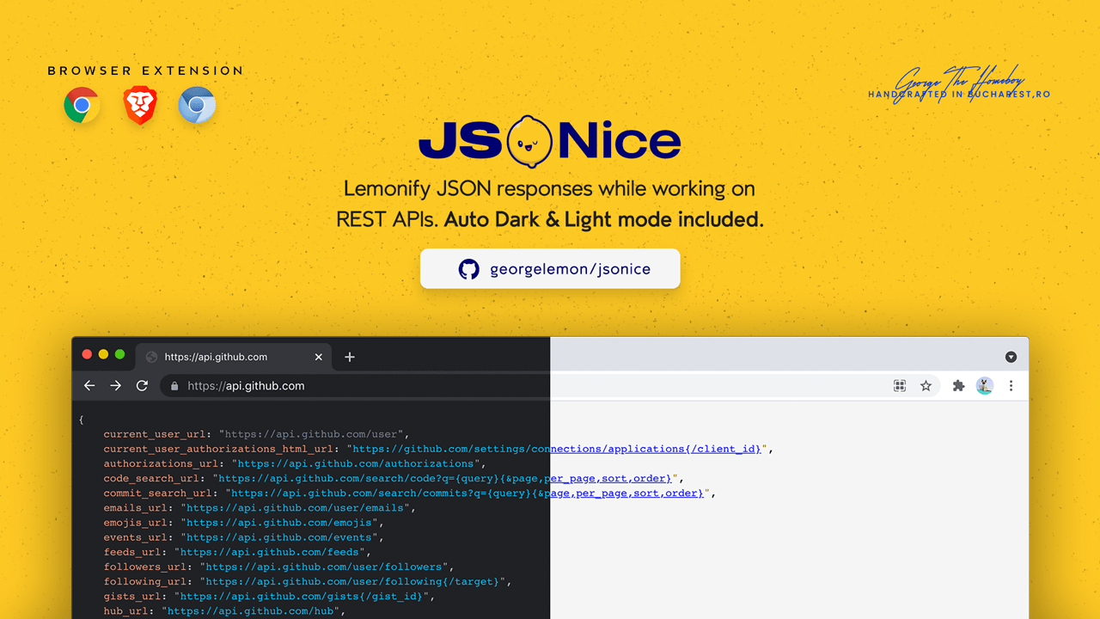Viewport: 1100px width, 619px height.
Task: Click the forward navigation arrow
Action: [x=115, y=386]
